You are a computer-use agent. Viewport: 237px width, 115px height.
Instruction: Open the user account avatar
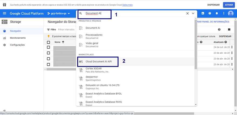point(231,13)
